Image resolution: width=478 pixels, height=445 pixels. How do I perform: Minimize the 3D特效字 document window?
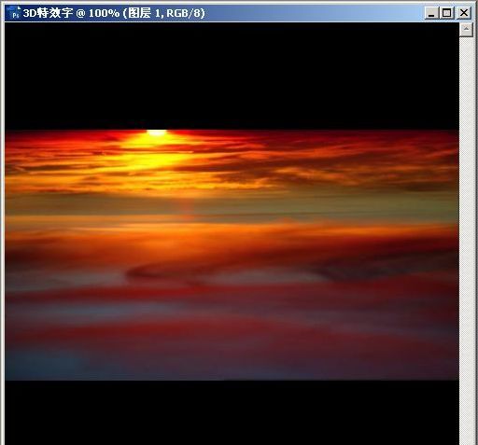point(431,13)
